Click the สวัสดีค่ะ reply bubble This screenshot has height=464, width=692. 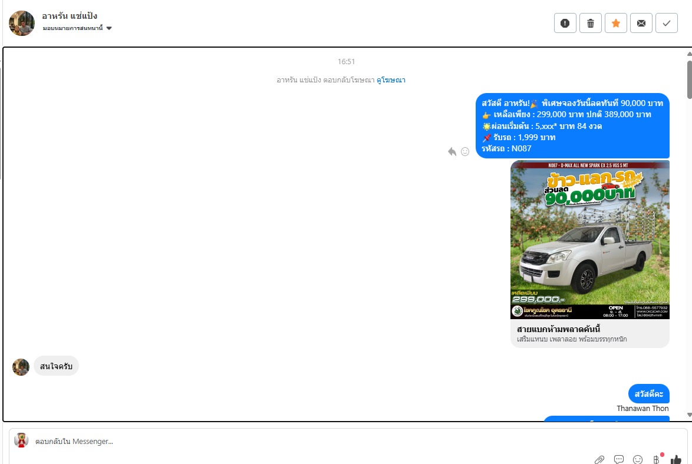[x=649, y=394]
